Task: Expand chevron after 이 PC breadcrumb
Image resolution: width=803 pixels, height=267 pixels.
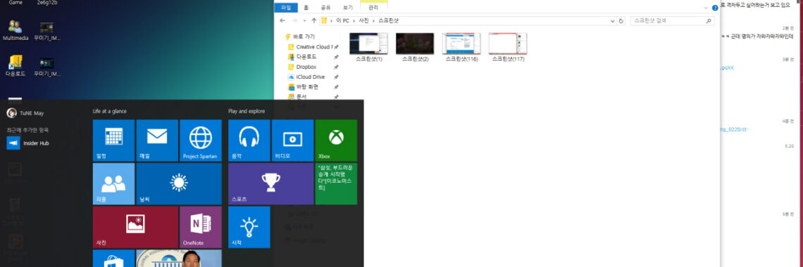Action: pyautogui.click(x=354, y=21)
